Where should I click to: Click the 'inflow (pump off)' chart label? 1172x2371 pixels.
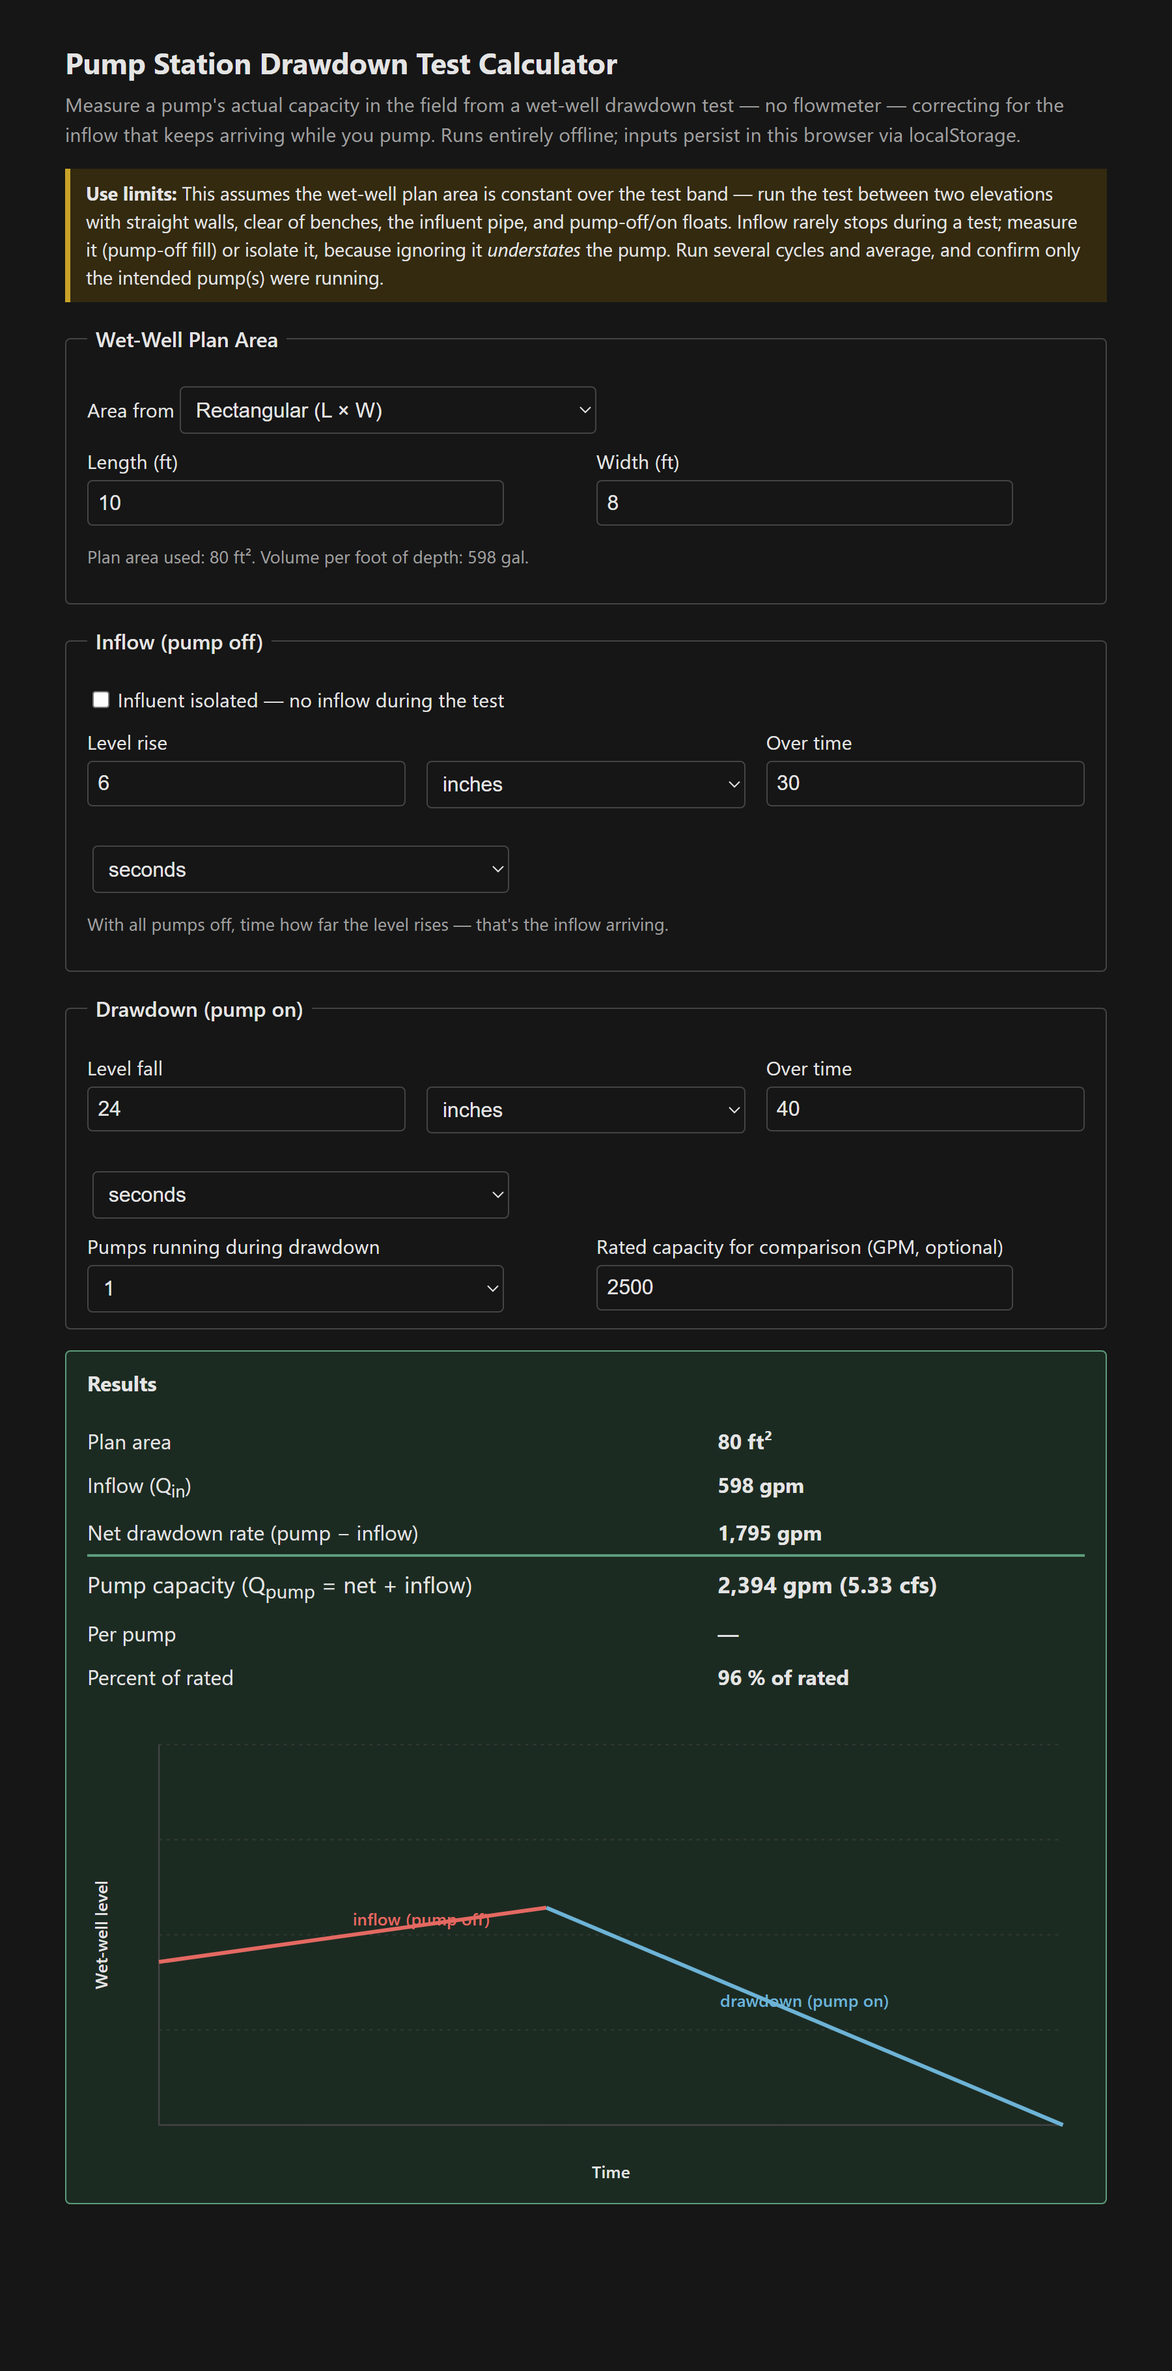point(421,1919)
